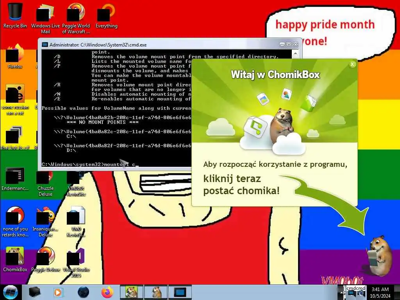Click the 'happy pride month' speech bubble text
Viewport: 400px width, 300px height.
coord(325,25)
